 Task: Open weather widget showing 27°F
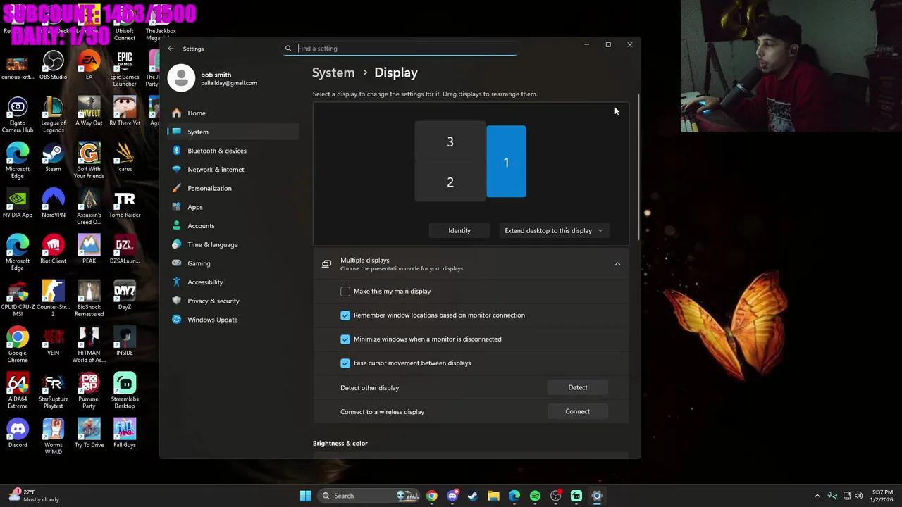[x=34, y=496]
